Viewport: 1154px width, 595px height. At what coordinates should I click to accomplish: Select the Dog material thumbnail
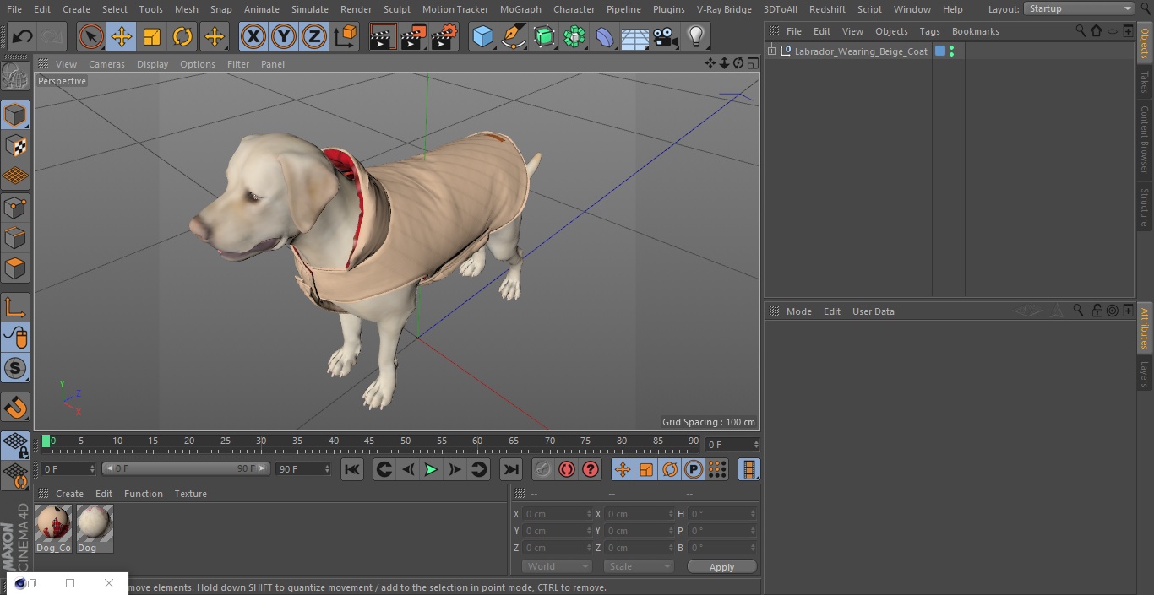pos(95,529)
